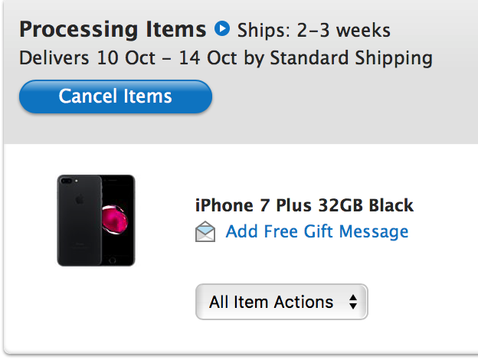Click the Ships: 2–3 weeks text

314,30
